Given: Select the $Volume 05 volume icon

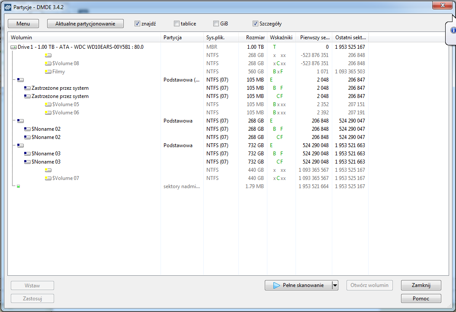Looking at the screenshot, I should tap(48, 104).
